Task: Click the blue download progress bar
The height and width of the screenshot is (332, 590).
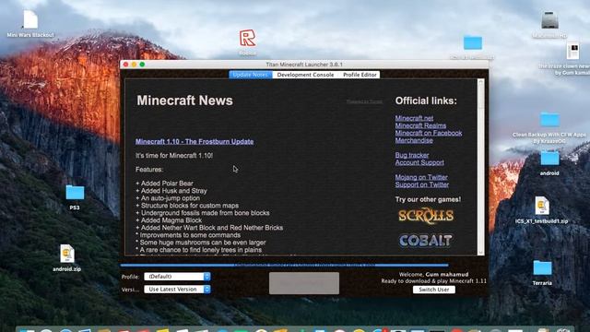Action: click(285, 265)
